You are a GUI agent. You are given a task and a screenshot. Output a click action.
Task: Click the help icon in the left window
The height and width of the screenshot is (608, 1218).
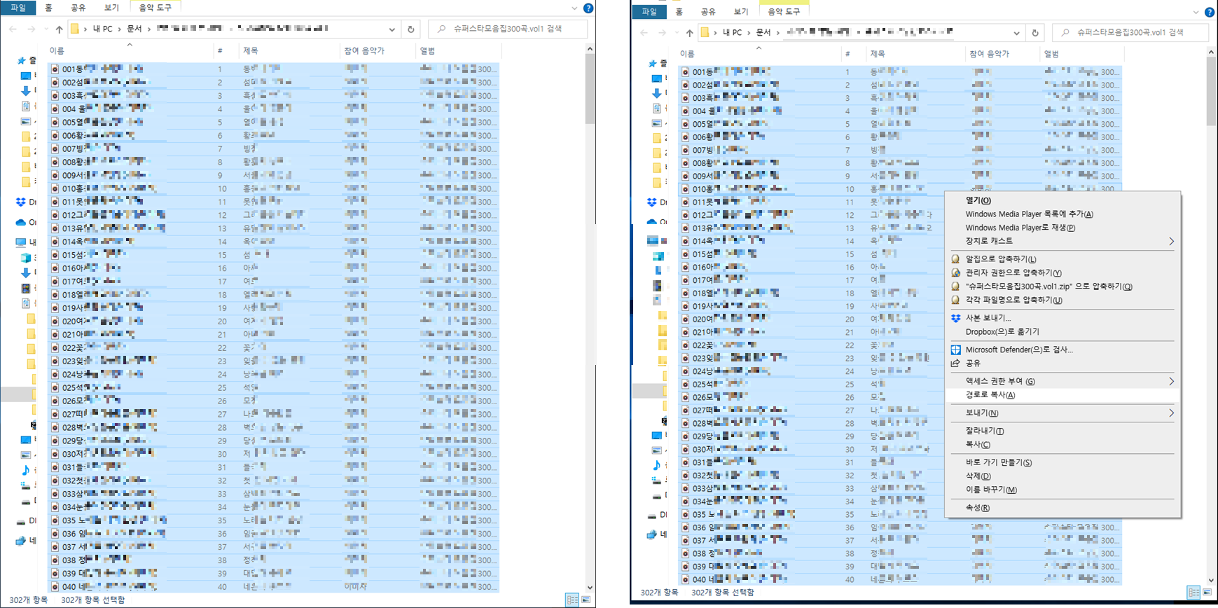588,8
